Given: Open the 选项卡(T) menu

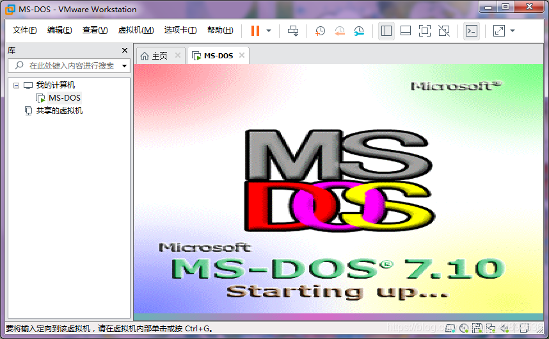Looking at the screenshot, I should pos(180,30).
